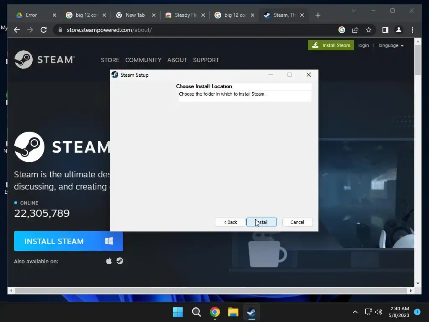
Task: Open the Chrome three-dot menu
Action: 412,30
